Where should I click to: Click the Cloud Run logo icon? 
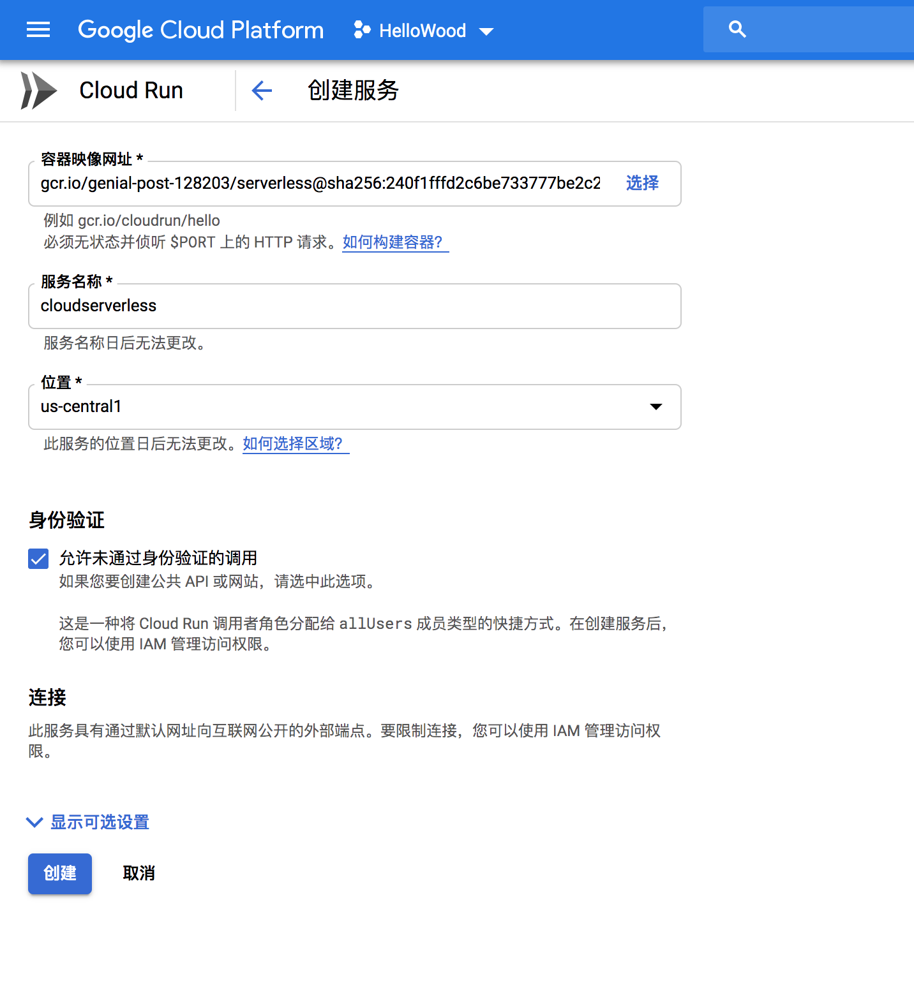tap(38, 91)
